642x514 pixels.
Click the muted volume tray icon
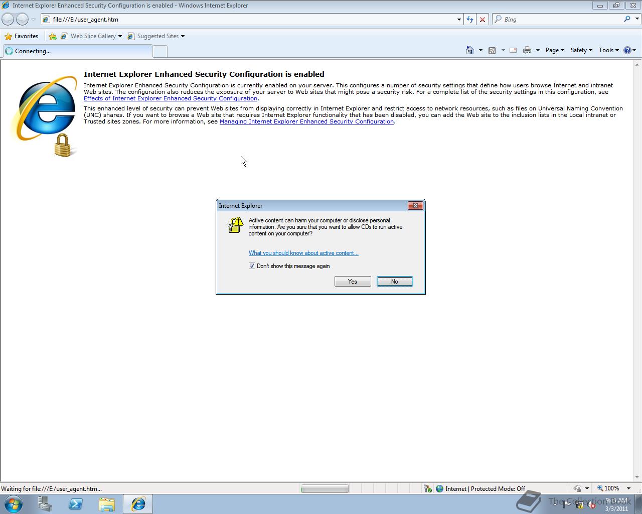pyautogui.click(x=592, y=505)
